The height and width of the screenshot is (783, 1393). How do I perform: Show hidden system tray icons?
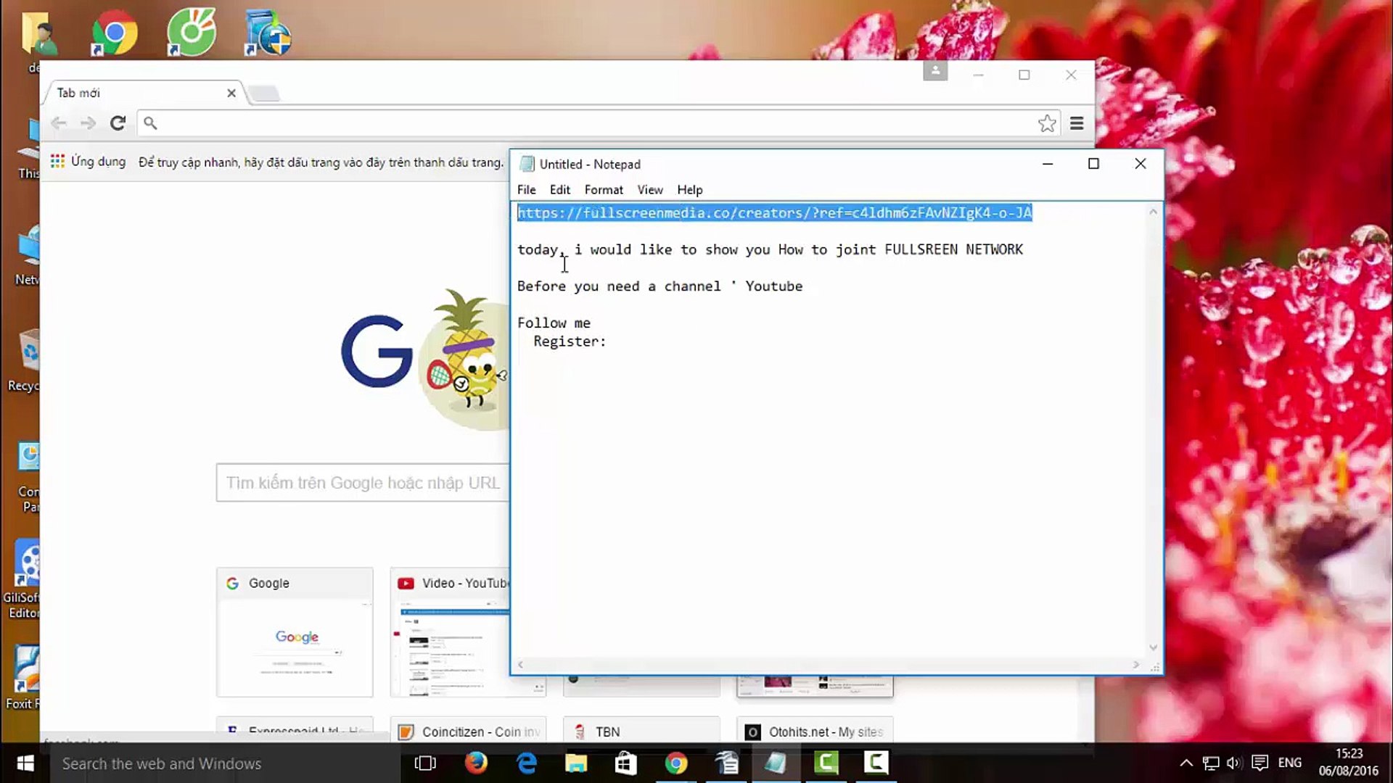1186,763
